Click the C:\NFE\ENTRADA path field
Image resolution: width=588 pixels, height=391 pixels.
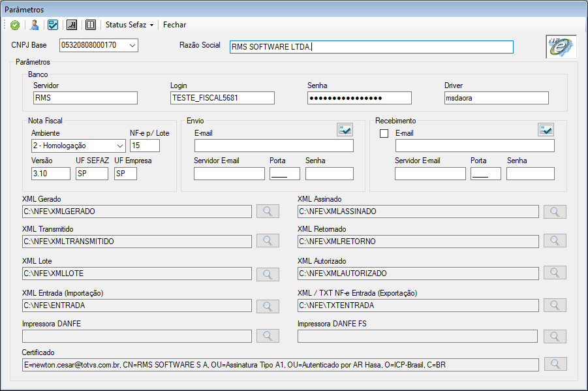coord(137,305)
